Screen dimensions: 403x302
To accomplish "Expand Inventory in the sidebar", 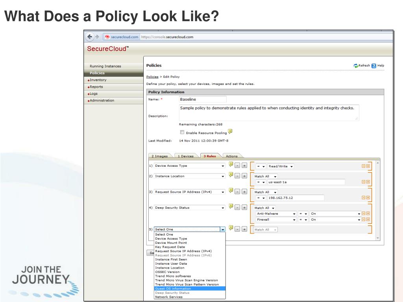I will (114, 80).
